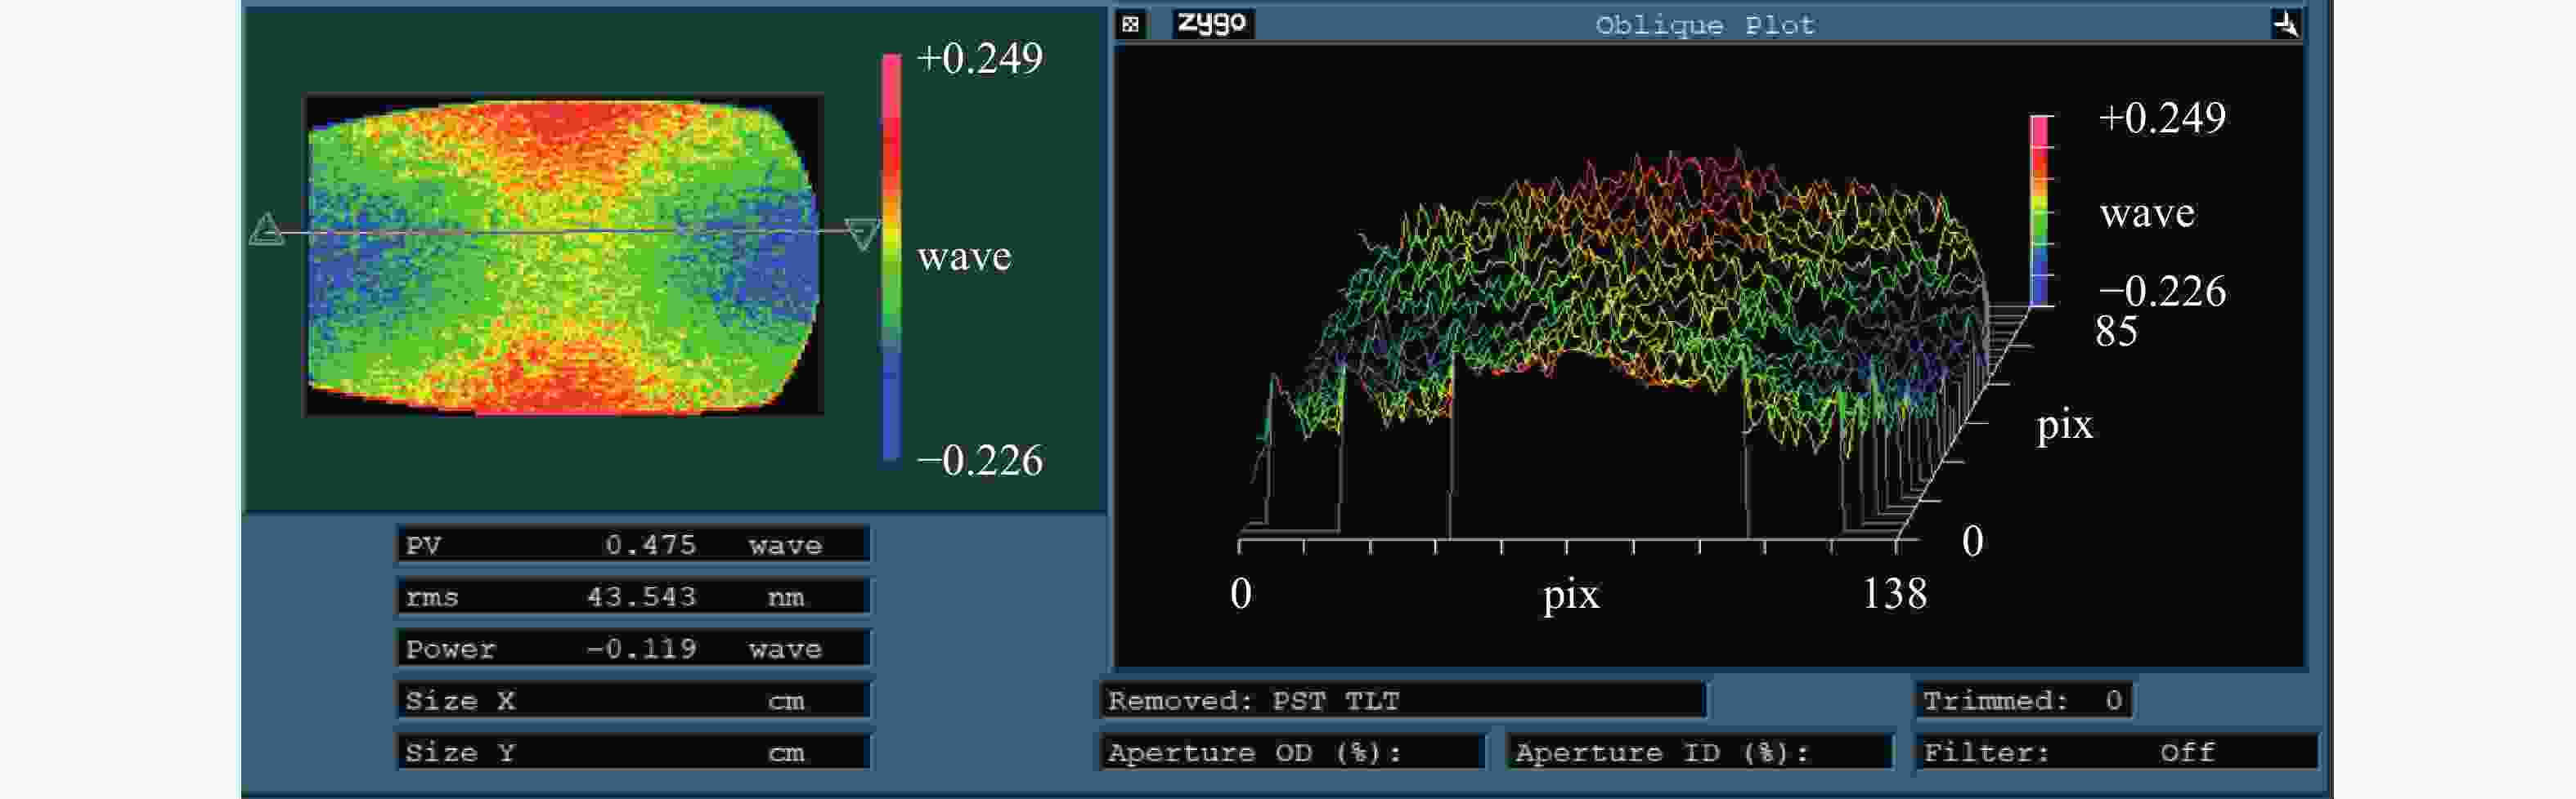Click the Aperture OD (%) field

click(1291, 752)
